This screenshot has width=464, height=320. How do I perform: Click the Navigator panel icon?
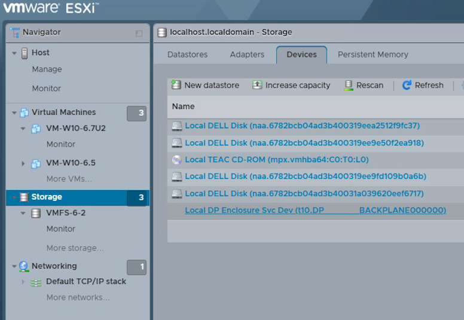click(14, 32)
